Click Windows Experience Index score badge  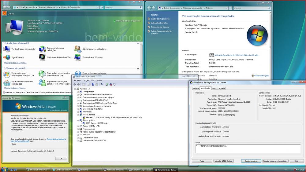[x=211, y=55]
